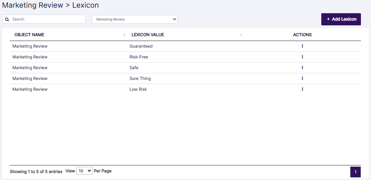This screenshot has height=180, width=371.
Task: Click Marketing Review in the Risk-Free row
Action: coord(30,57)
